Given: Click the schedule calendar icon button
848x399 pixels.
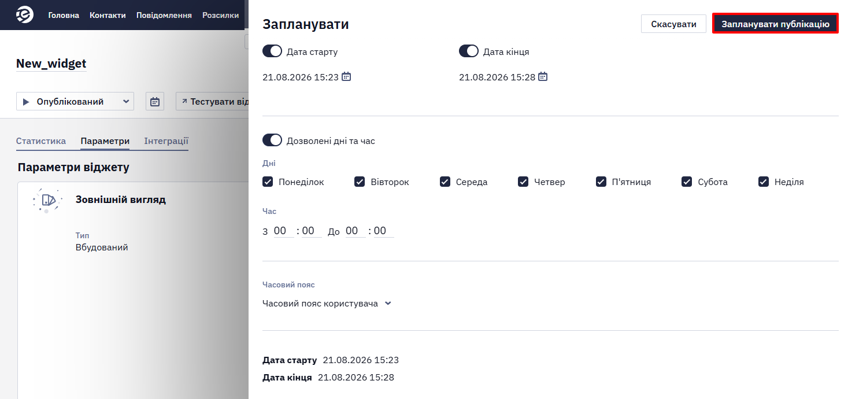Looking at the screenshot, I should pyautogui.click(x=155, y=101).
